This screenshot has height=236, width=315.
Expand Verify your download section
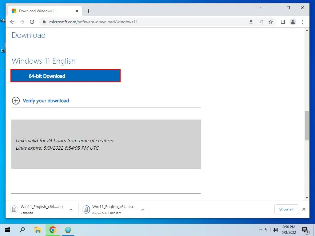16,100
